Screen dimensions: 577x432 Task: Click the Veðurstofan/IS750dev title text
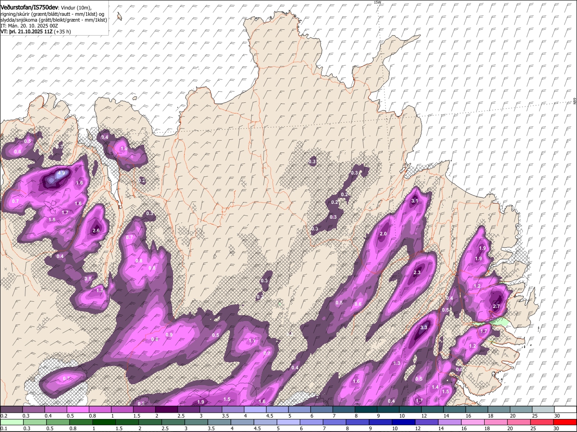pos(29,8)
